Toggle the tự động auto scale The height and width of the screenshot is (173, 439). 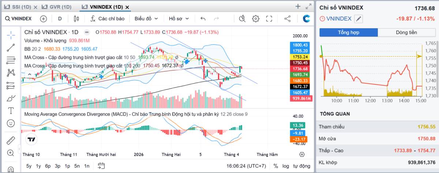(302, 166)
